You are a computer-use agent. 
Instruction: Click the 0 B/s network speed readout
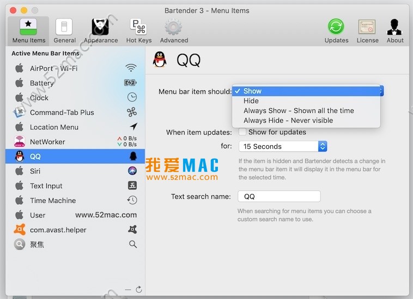(127, 141)
